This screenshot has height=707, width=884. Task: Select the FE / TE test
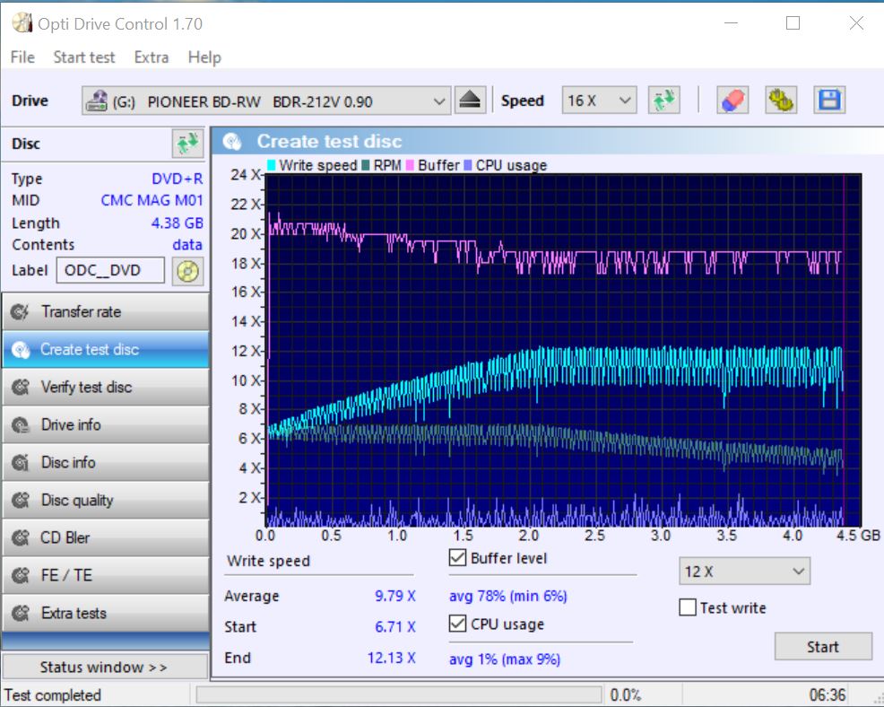click(x=105, y=576)
